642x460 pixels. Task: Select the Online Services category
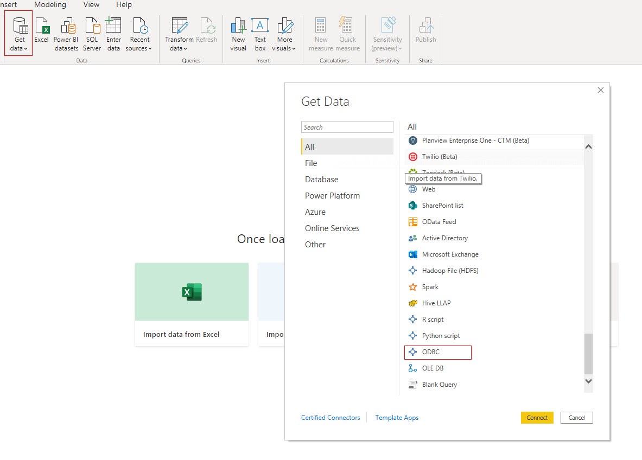point(347,228)
